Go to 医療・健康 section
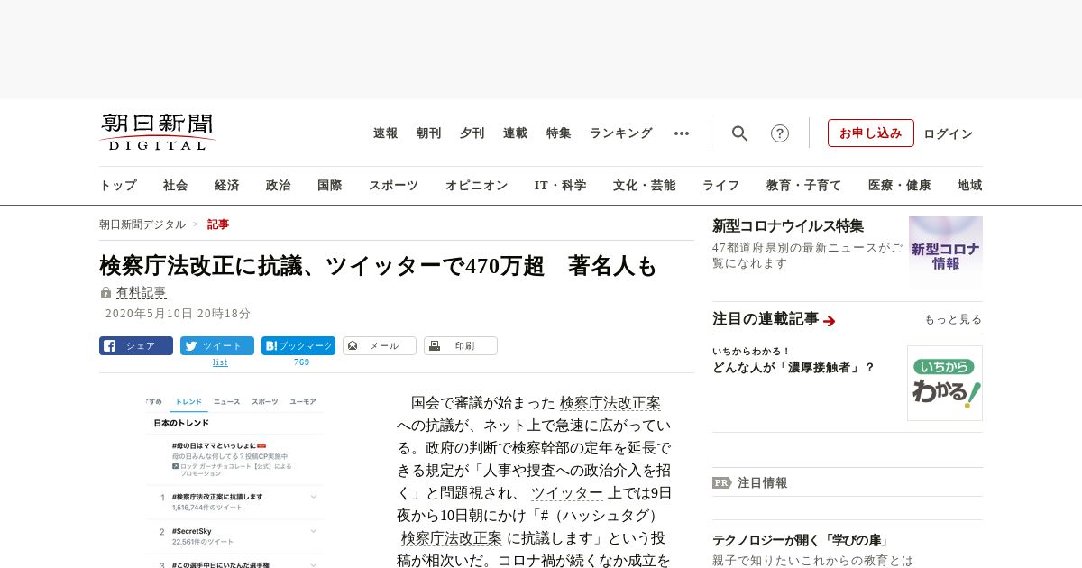This screenshot has height=568, width=1082. 900,186
